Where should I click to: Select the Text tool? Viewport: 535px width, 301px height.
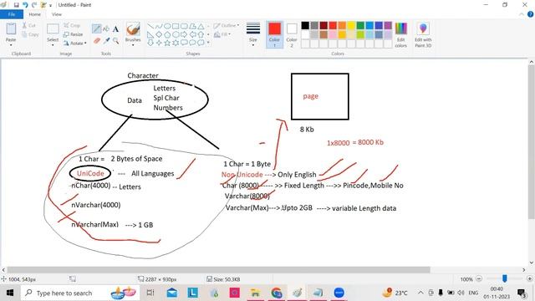115,29
